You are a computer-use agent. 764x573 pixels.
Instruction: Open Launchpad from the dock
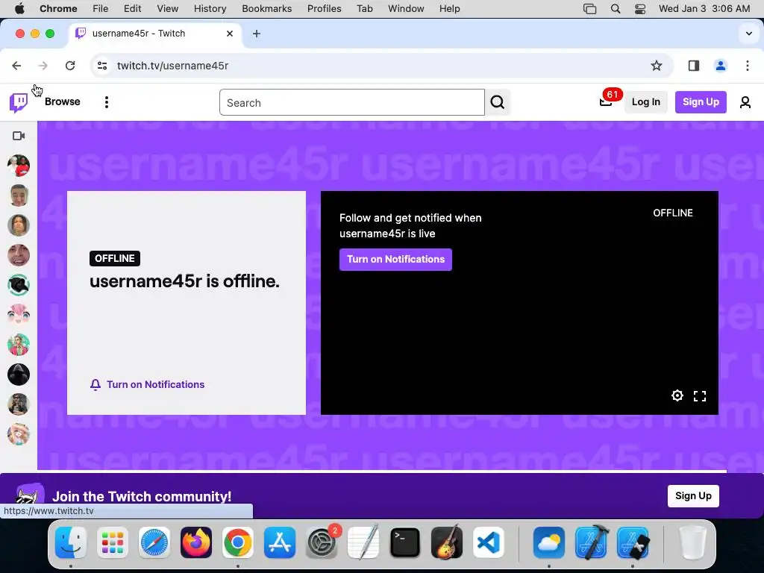(113, 542)
